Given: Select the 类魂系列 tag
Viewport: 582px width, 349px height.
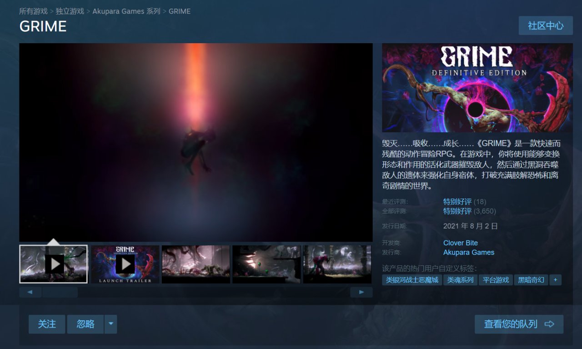Looking at the screenshot, I should pos(460,280).
